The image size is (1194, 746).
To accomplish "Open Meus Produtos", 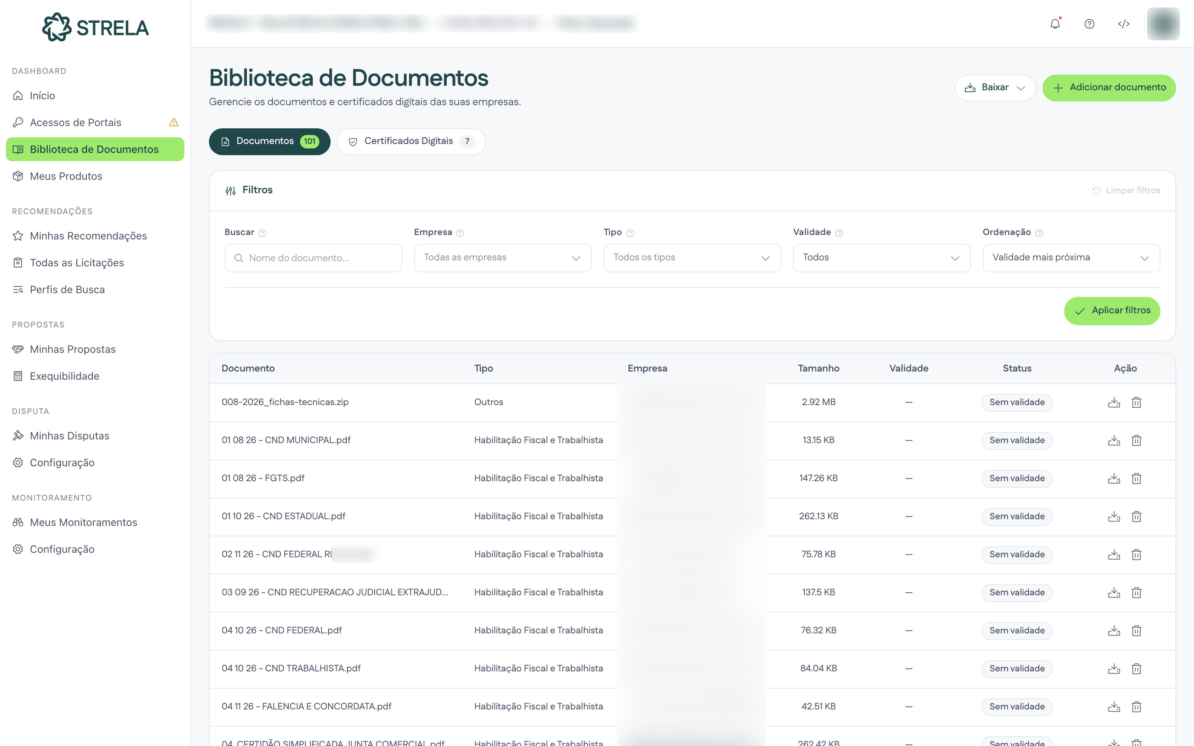I will [x=95, y=176].
